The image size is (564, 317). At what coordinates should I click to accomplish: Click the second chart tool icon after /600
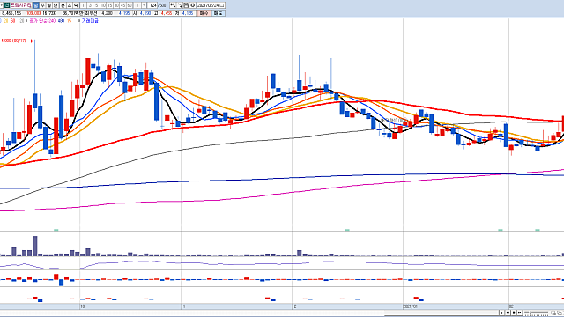pyautogui.click(x=180, y=5)
